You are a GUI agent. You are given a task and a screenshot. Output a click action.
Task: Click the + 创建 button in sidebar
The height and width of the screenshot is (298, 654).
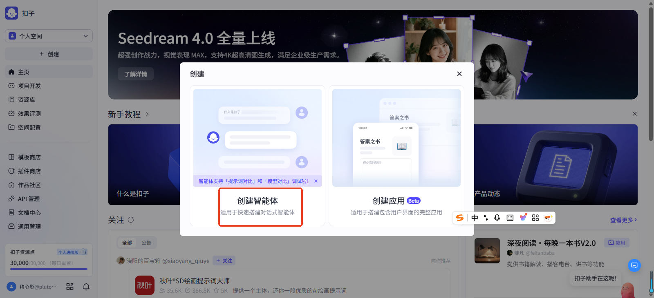(49, 54)
